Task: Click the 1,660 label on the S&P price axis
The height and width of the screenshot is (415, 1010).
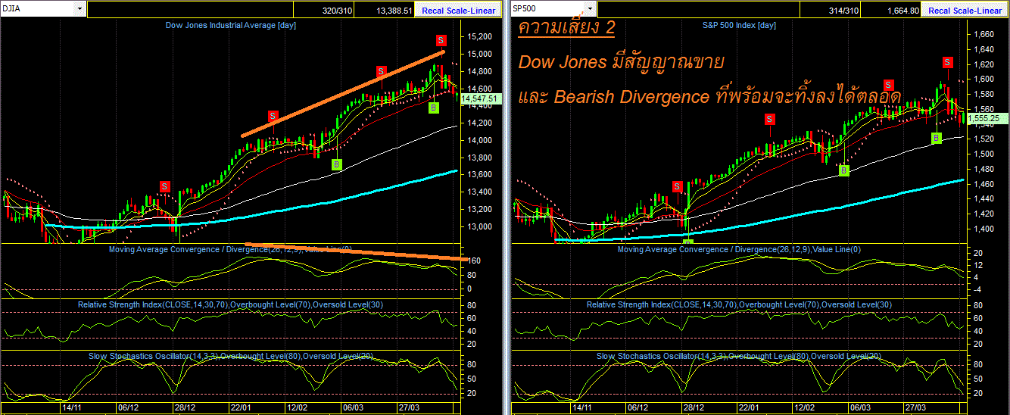Action: tap(984, 34)
